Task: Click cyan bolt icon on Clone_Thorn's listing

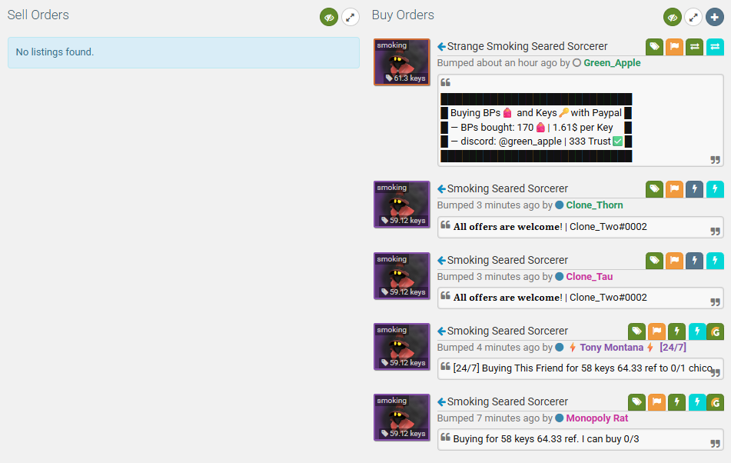Action: [715, 189]
